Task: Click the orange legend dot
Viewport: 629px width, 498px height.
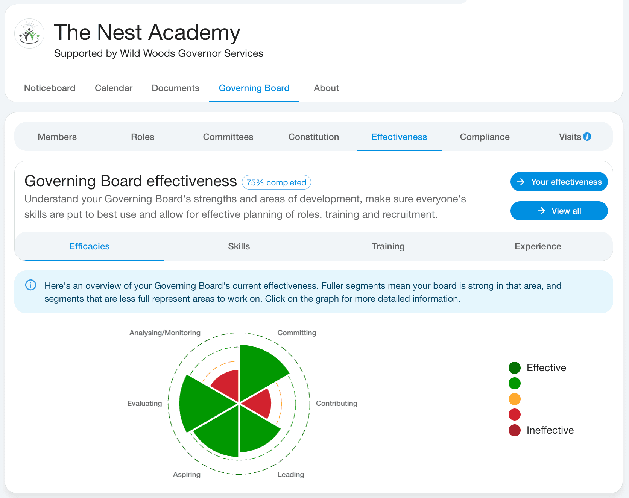Action: click(514, 399)
